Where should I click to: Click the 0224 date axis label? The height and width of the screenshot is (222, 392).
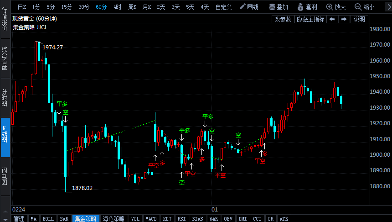pyautogui.click(x=19, y=210)
